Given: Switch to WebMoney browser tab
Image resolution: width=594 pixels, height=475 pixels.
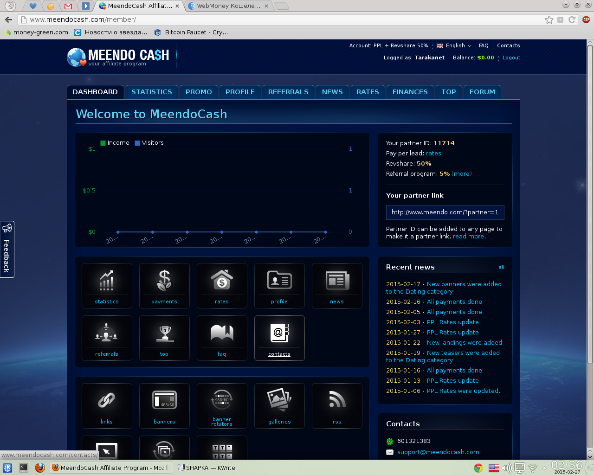Looking at the screenshot, I should click(228, 6).
